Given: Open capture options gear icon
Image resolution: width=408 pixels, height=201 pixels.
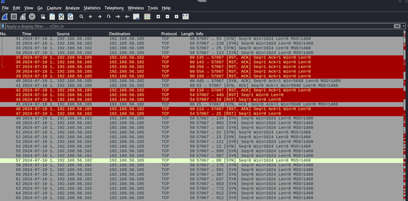Looking at the screenshot, I should (x=32, y=17).
